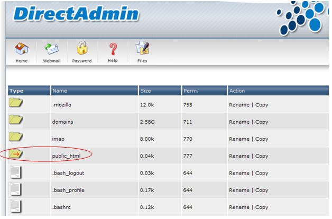
Task: Open the .bash_logout file name
Action: point(68,174)
